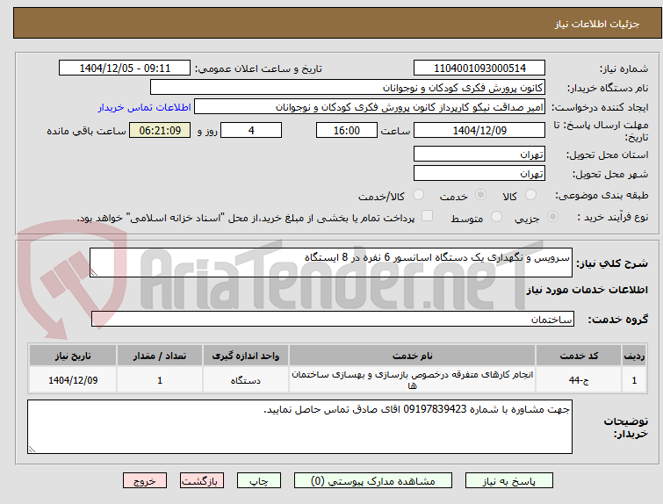663x504 pixels.
Task: Click the quantity cell showing 1
Action: click(x=160, y=380)
